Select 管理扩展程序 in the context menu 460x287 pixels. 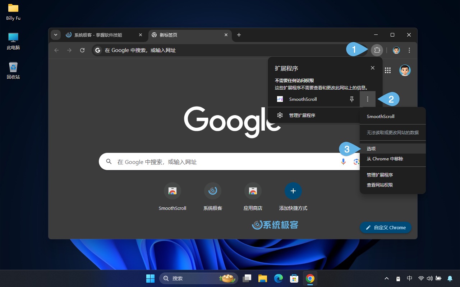click(392, 175)
